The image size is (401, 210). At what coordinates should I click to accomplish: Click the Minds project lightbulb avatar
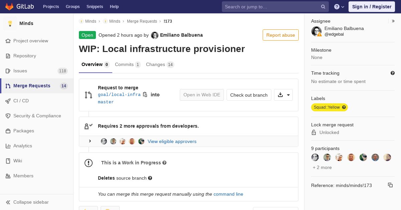click(x=10, y=23)
